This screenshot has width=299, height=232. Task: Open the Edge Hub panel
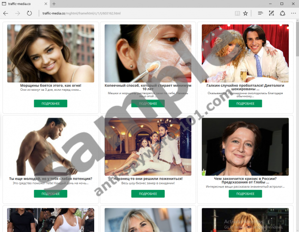pos(260,13)
